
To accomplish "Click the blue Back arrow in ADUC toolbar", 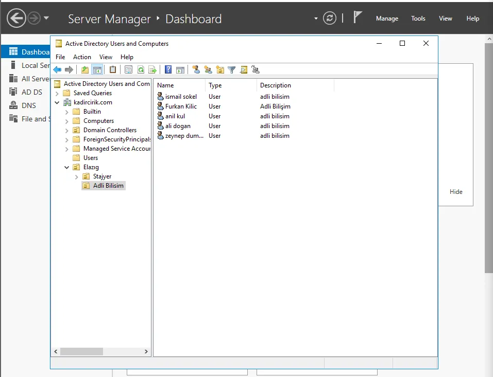I will coord(57,69).
